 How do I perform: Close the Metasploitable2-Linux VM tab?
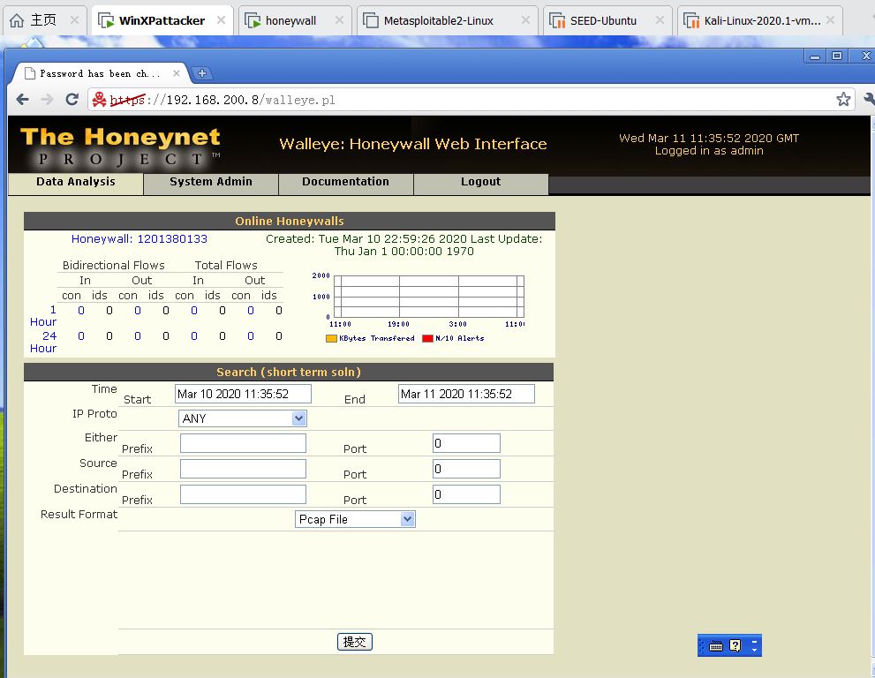click(x=525, y=20)
